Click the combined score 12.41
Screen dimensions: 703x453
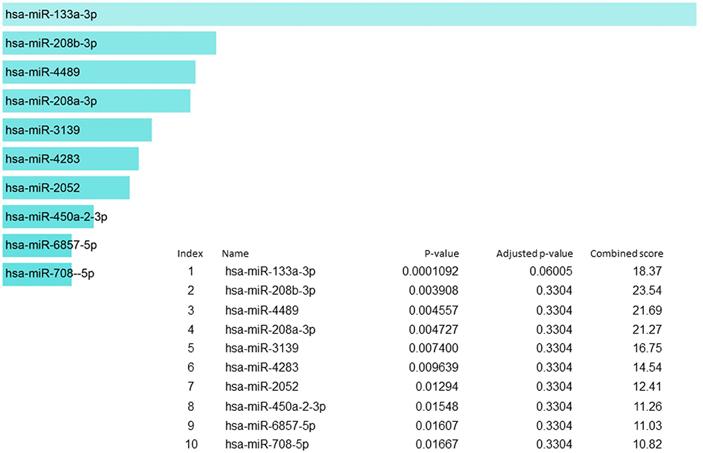point(647,387)
